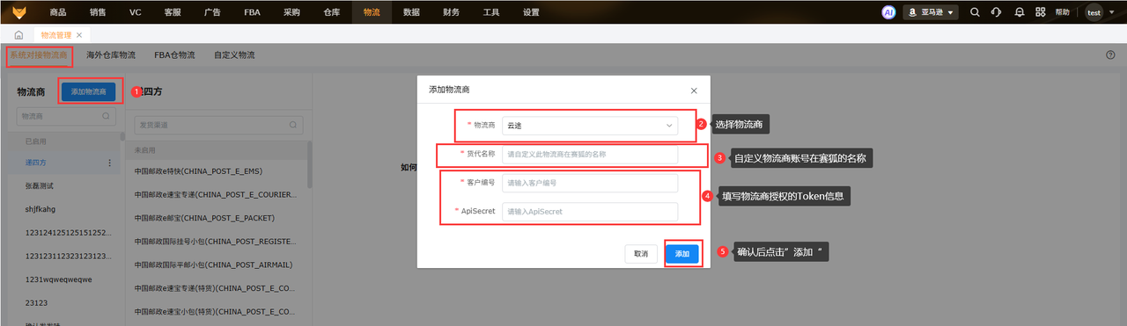
Task: Click the 取消 button in dialog
Action: tap(641, 254)
